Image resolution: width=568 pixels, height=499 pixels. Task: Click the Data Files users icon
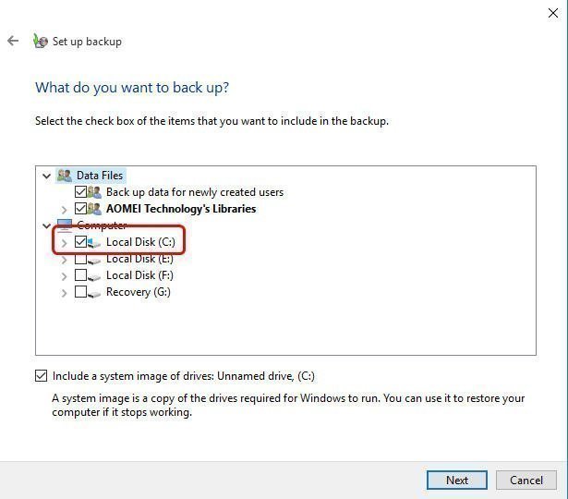[64, 176]
